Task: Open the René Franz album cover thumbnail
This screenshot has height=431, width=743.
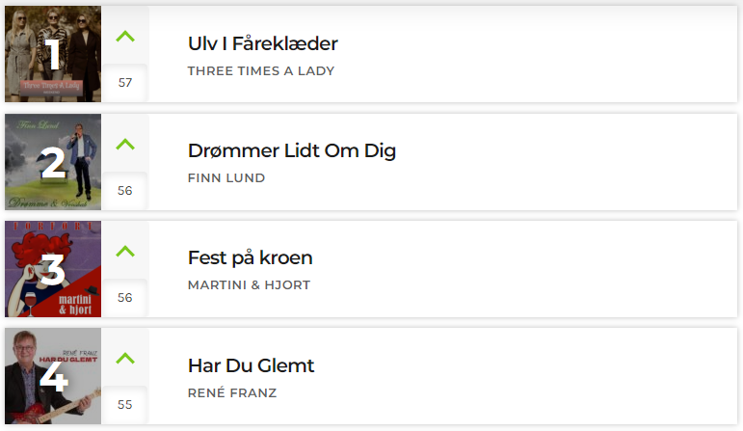Action: point(53,376)
